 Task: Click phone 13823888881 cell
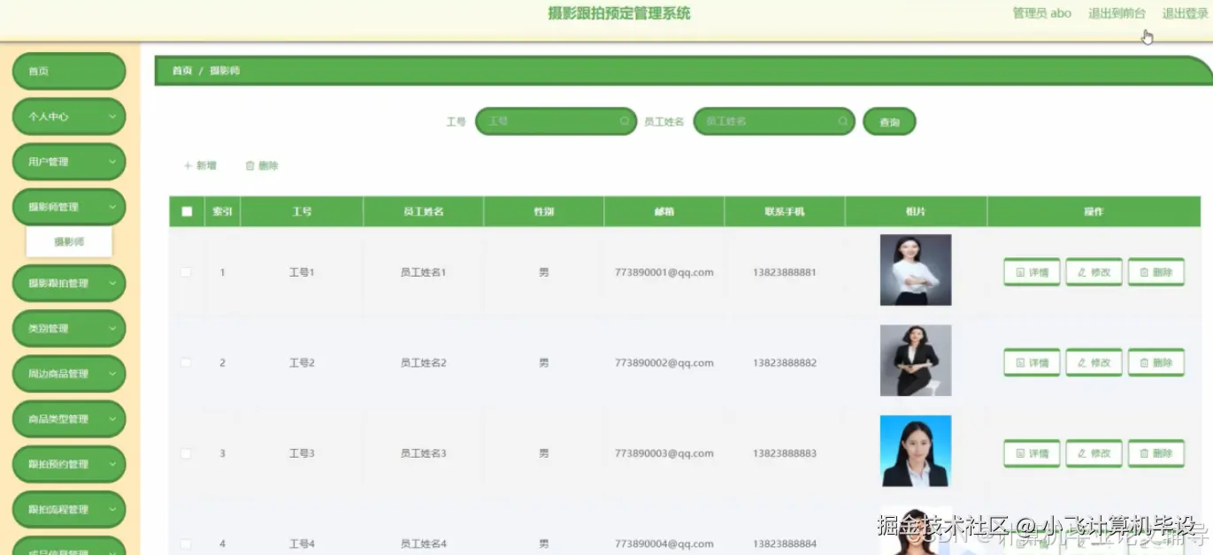pos(785,272)
